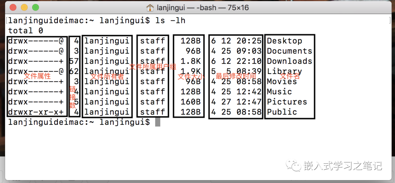Click the home folder icon in title bar
The height and width of the screenshot is (183, 395).
pyautogui.click(x=150, y=8)
